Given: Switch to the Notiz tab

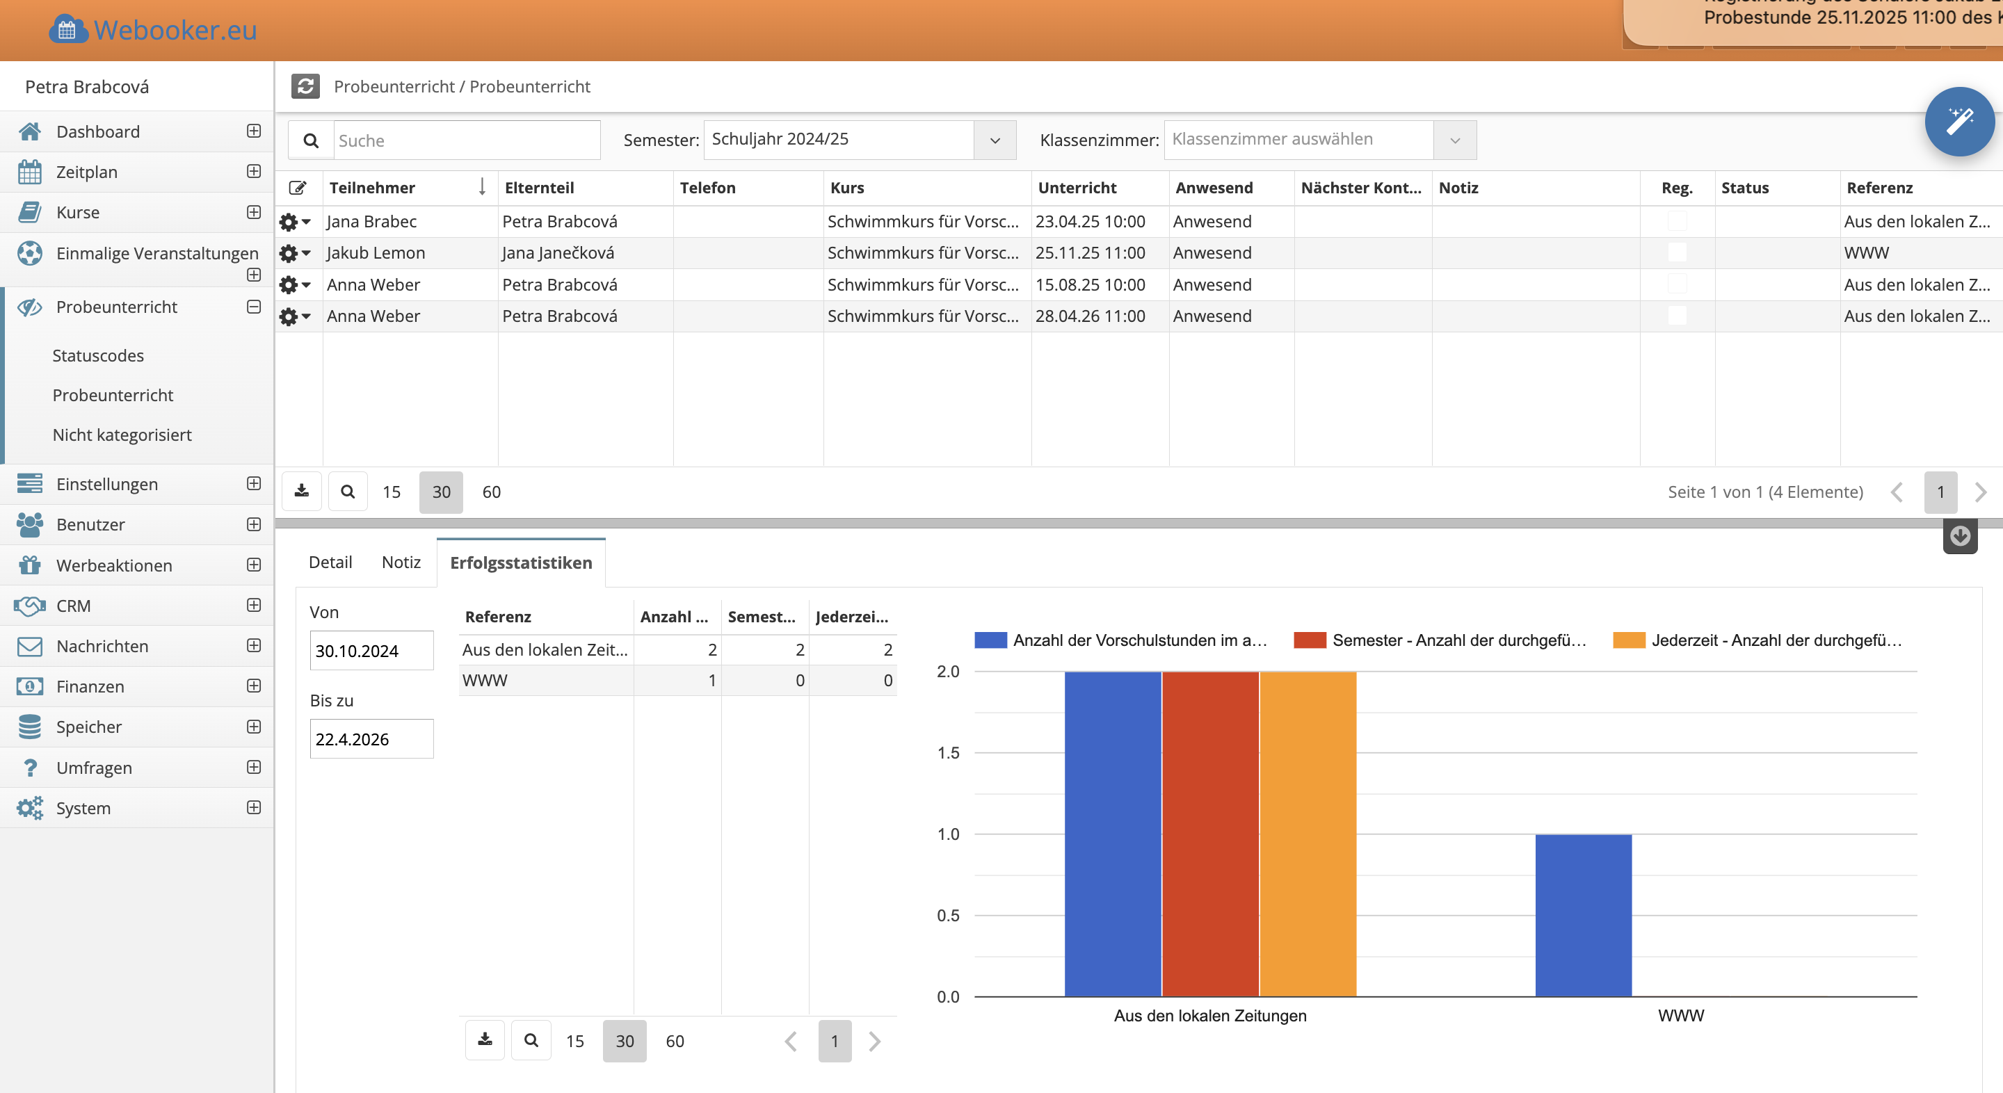Looking at the screenshot, I should pyautogui.click(x=401, y=562).
